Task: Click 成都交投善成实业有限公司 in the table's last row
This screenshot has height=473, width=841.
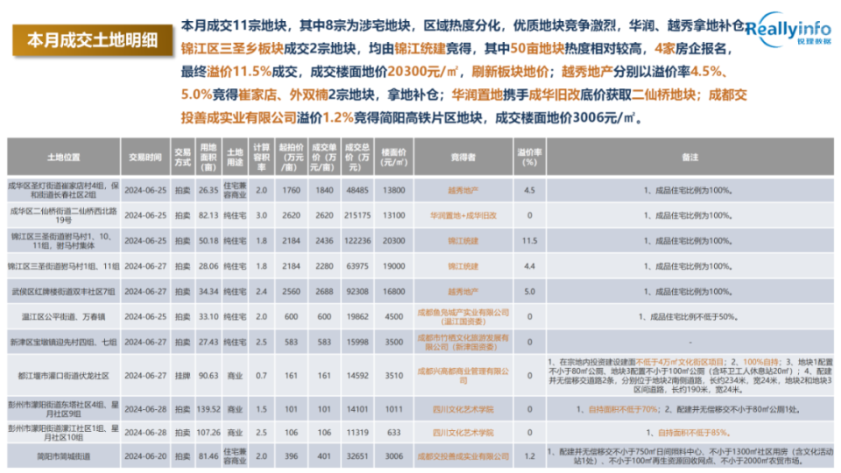Action: (x=463, y=456)
